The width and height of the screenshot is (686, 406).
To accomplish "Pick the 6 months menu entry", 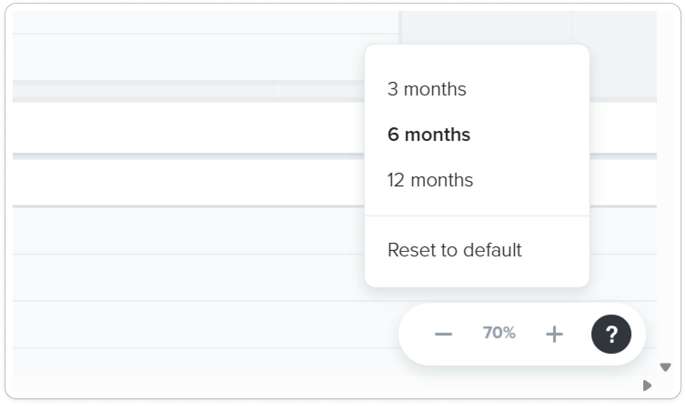I will [x=429, y=135].
